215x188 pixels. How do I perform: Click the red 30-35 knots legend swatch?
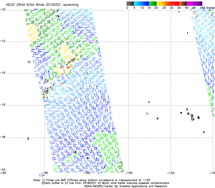175,3
